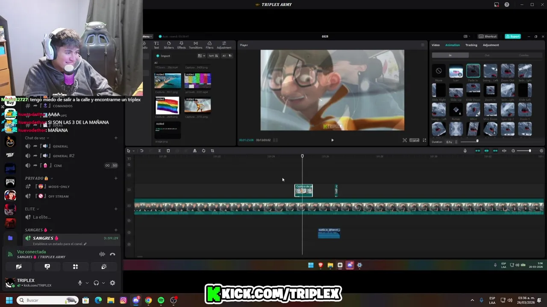Screen dimensions: 547x307
Task: Select the Out animation sub-tab
Action: (487, 55)
